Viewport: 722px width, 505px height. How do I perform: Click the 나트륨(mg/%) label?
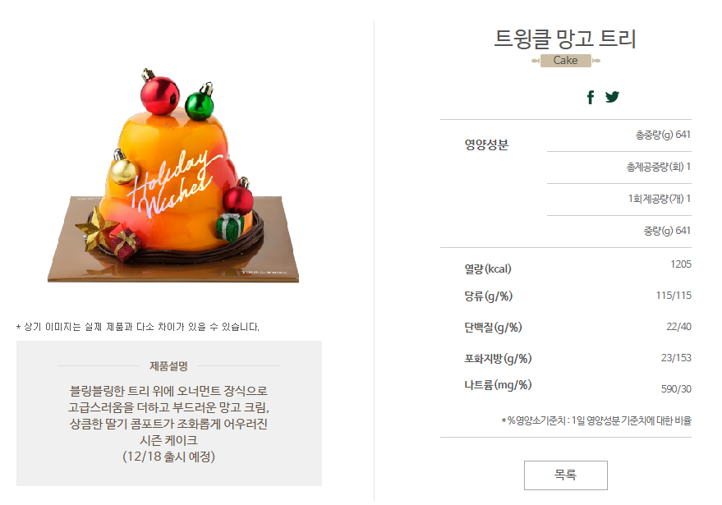498,385
